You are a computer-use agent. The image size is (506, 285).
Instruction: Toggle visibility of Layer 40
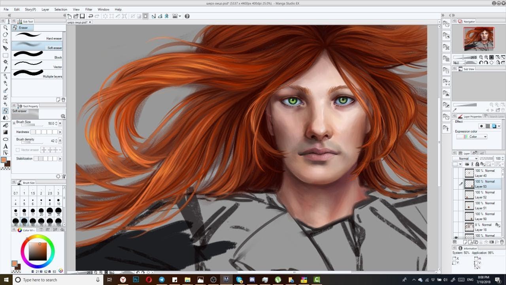455,173
